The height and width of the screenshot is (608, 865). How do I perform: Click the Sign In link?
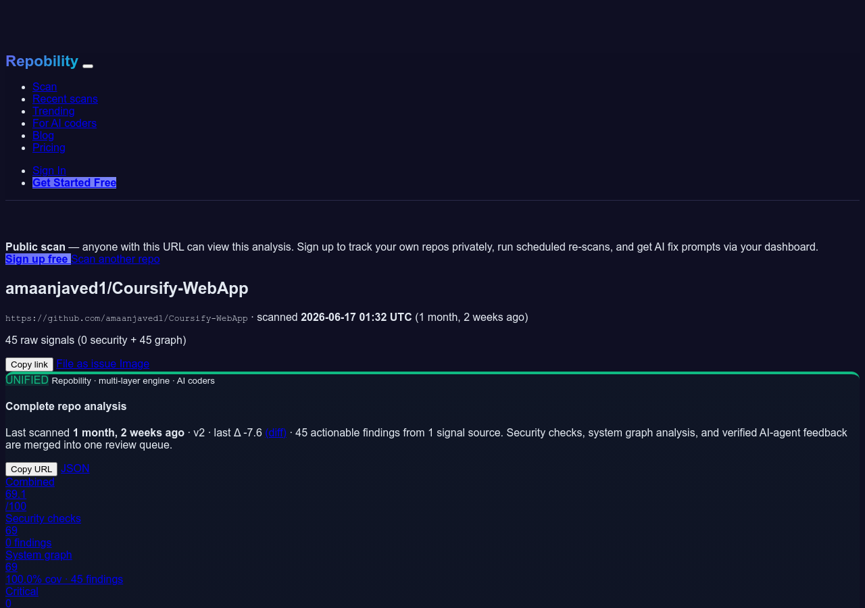pos(49,170)
